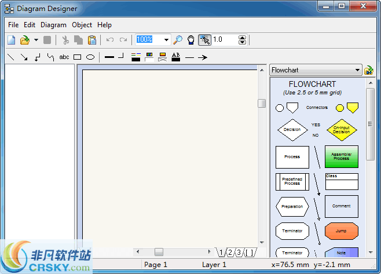This screenshot has height=274, width=381.
Task: Click the Undo arrow icon
Action: [110, 39]
